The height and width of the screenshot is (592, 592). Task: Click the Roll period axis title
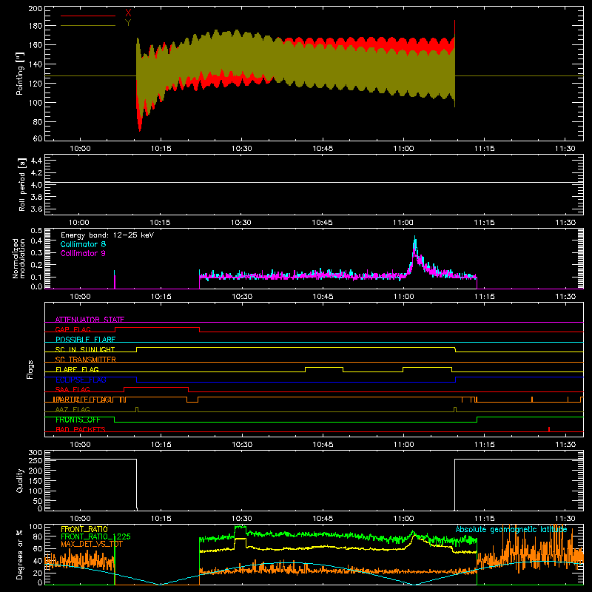tap(22, 184)
